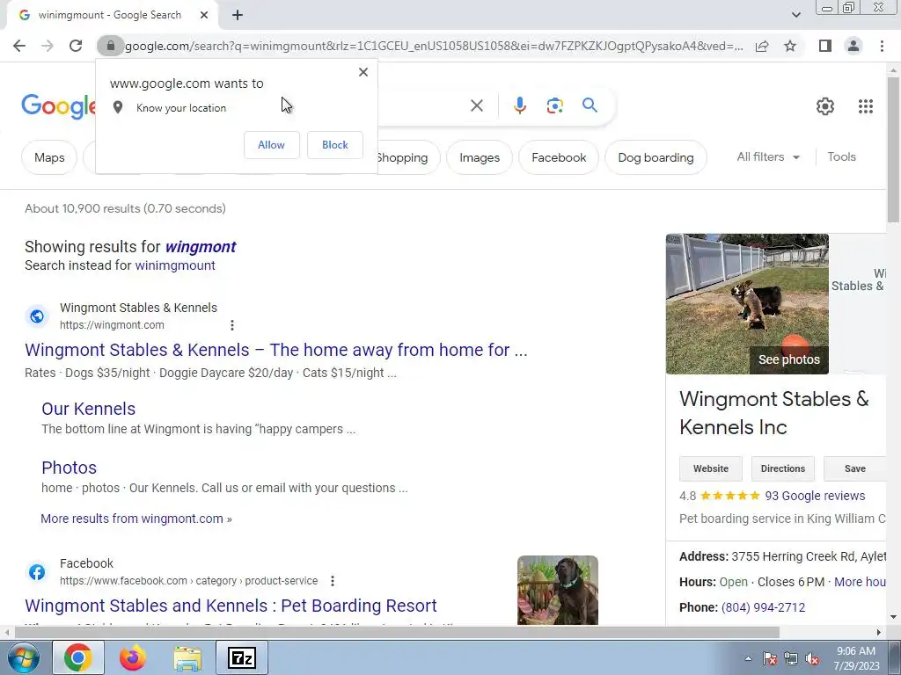Viewport: 901px width, 675px height.
Task: Go back to the previous page
Action: [19, 46]
